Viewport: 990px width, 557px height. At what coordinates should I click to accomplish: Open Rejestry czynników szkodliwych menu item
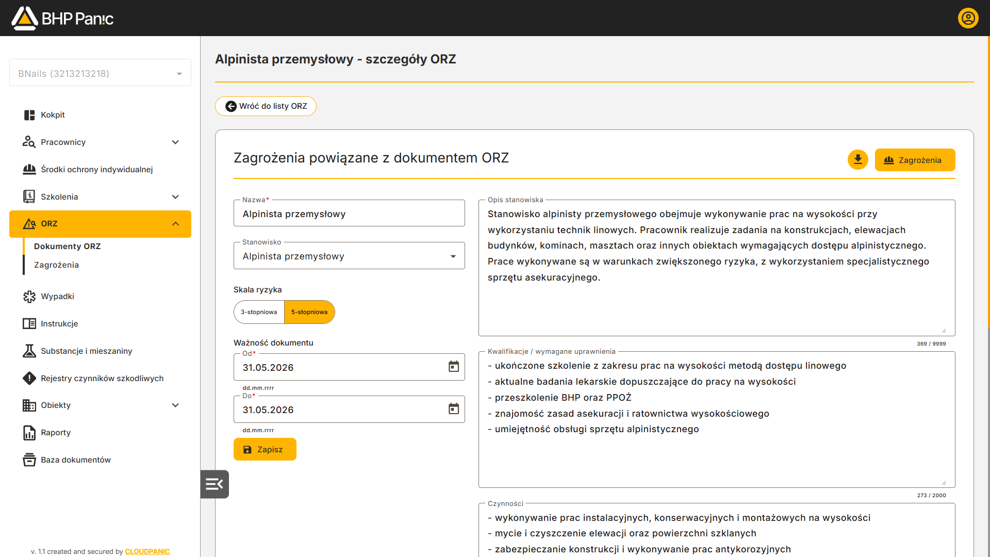[100, 378]
